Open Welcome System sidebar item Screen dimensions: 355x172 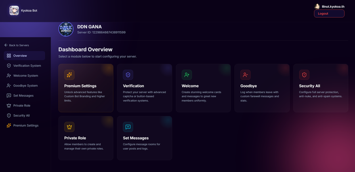point(25,76)
